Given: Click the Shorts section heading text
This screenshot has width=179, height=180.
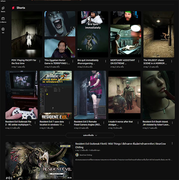Looking at the screenshot, I should coord(21,8).
